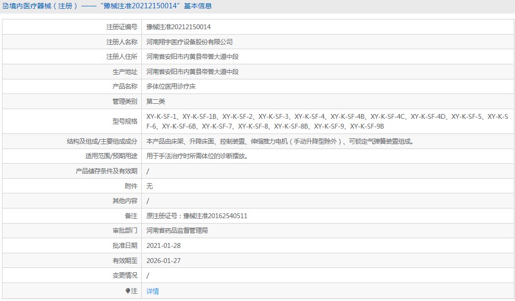The height and width of the screenshot is (301, 515).
Task: Click the 河南省药品监督管理局 approval department value
Action: pyautogui.click(x=177, y=230)
